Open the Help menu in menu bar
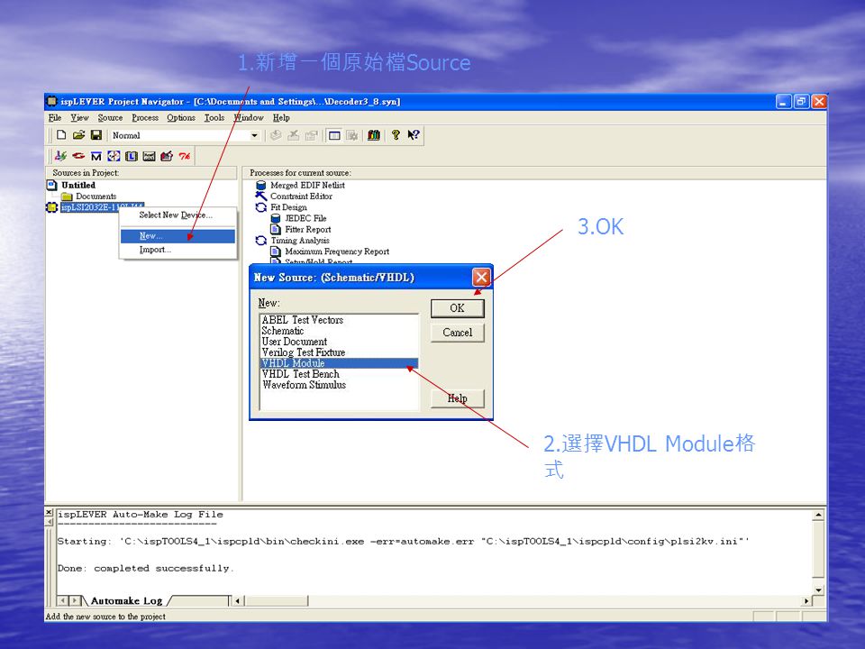The image size is (865, 649). [x=281, y=117]
